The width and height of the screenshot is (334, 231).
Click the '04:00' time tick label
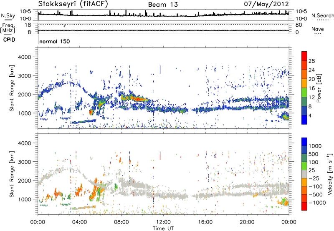79,222
